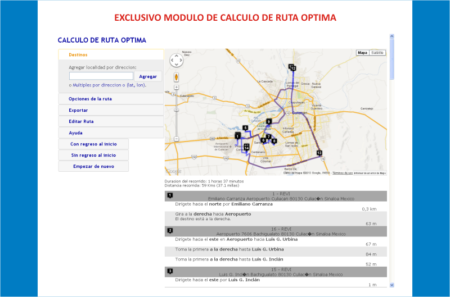This screenshot has height=297, width=450.
Task: Click route marker 5 on the map
Action: point(245,128)
